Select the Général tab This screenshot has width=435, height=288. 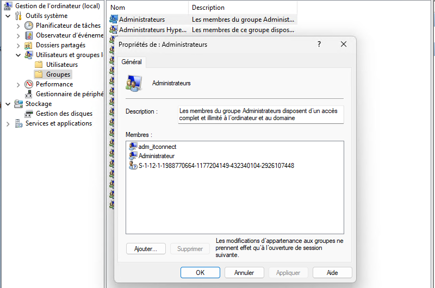point(132,62)
